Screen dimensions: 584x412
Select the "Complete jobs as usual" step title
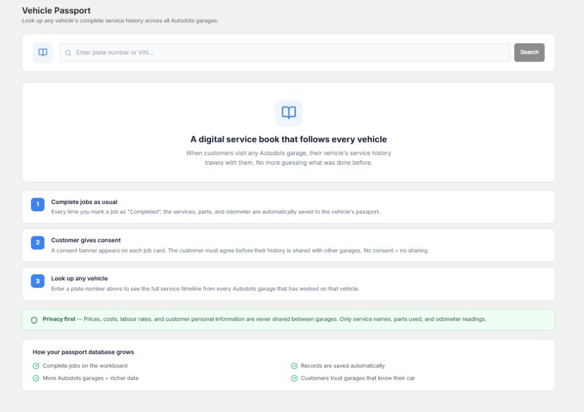(84, 202)
